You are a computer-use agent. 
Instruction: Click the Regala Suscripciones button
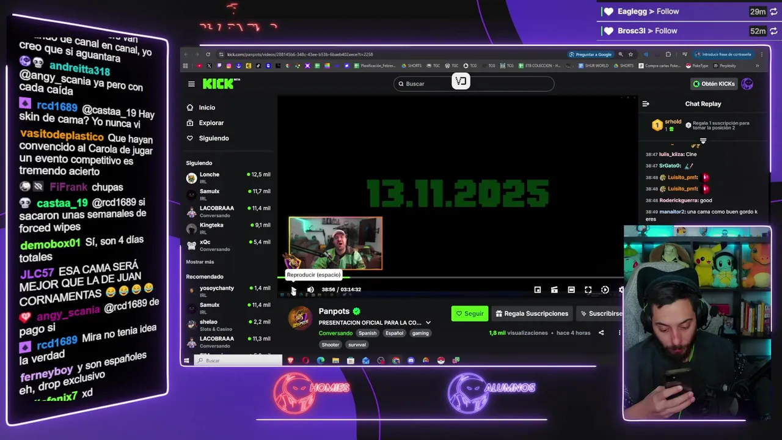[532, 313]
